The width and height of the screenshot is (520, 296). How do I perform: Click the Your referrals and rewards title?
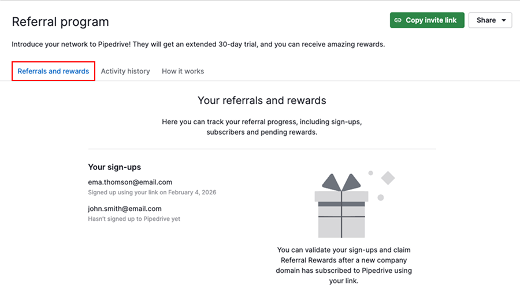pos(262,101)
